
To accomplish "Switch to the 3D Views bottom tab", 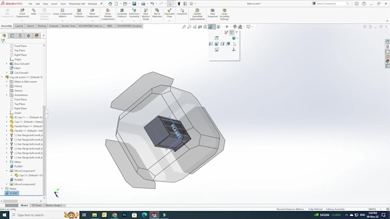I will click(37, 205).
